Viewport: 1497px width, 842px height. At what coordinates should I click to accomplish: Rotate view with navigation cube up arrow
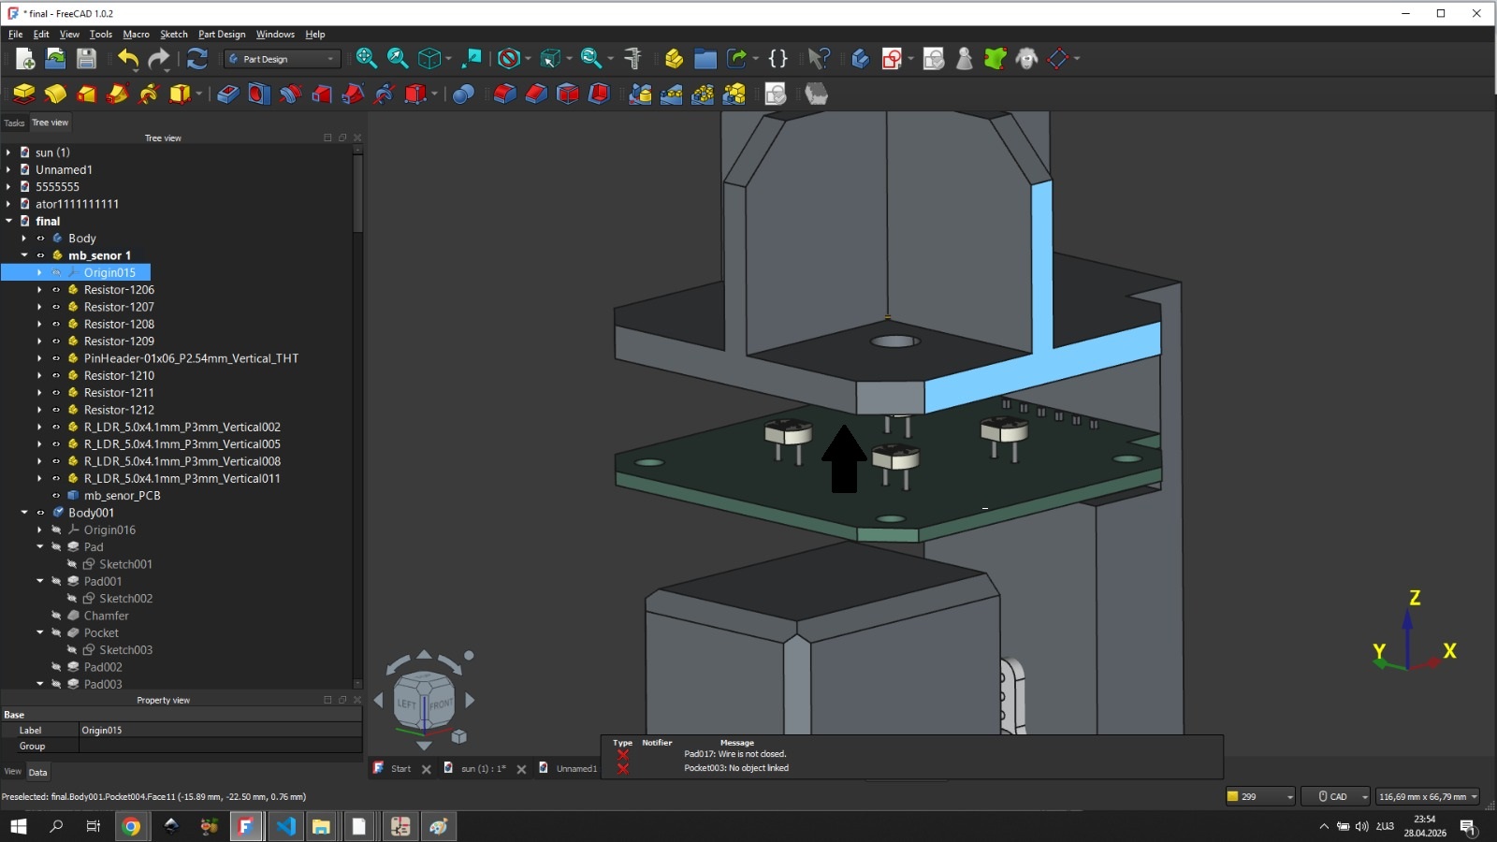tap(424, 655)
